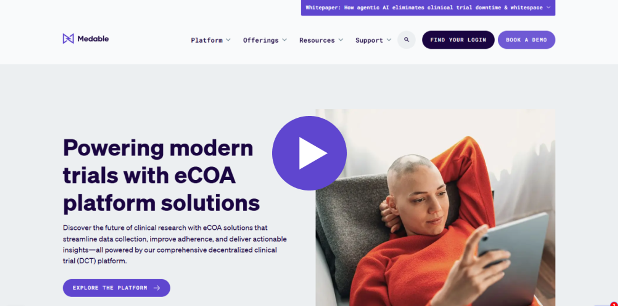Expand the Platform menu chevron
The height and width of the screenshot is (306, 618).
point(228,40)
